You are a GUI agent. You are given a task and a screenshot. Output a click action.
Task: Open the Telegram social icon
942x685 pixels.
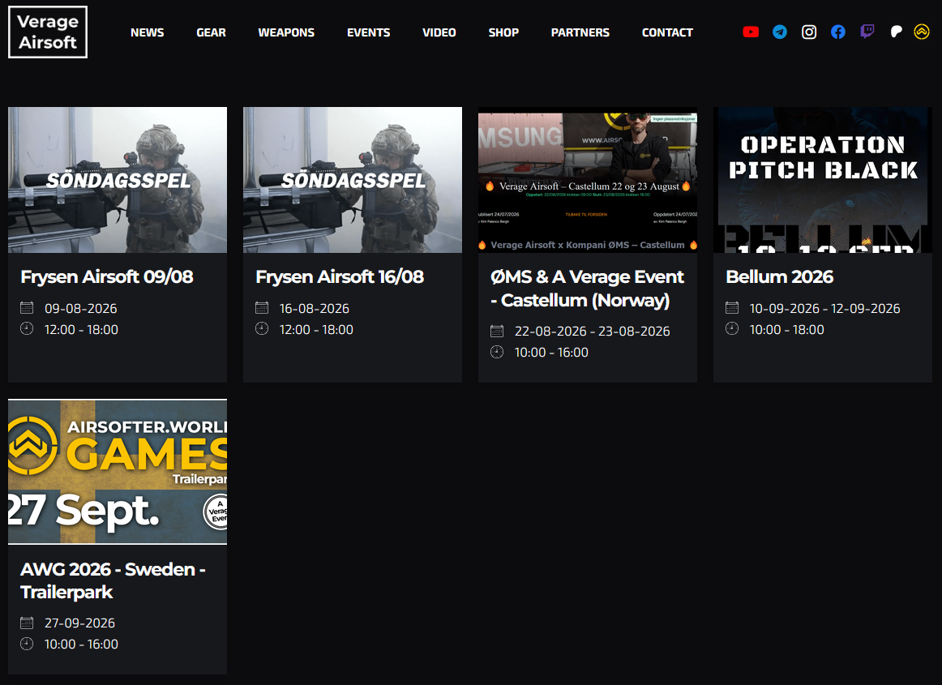pos(780,32)
